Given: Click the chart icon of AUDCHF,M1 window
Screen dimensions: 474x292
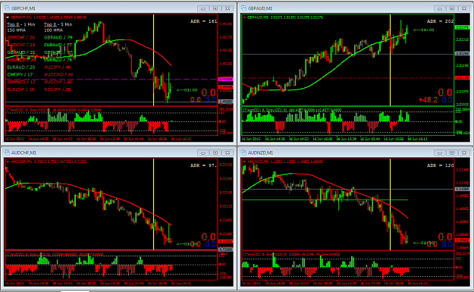Looking at the screenshot, I should point(7,152).
